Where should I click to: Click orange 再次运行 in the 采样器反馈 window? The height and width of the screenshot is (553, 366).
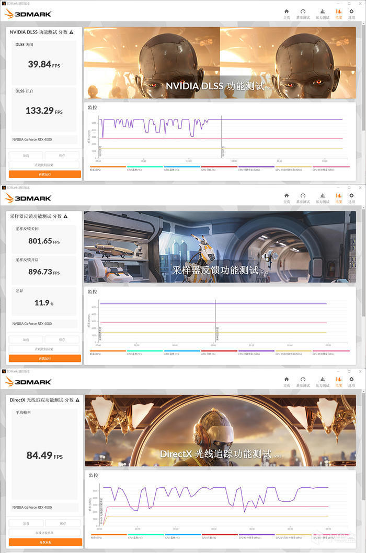pos(45,358)
